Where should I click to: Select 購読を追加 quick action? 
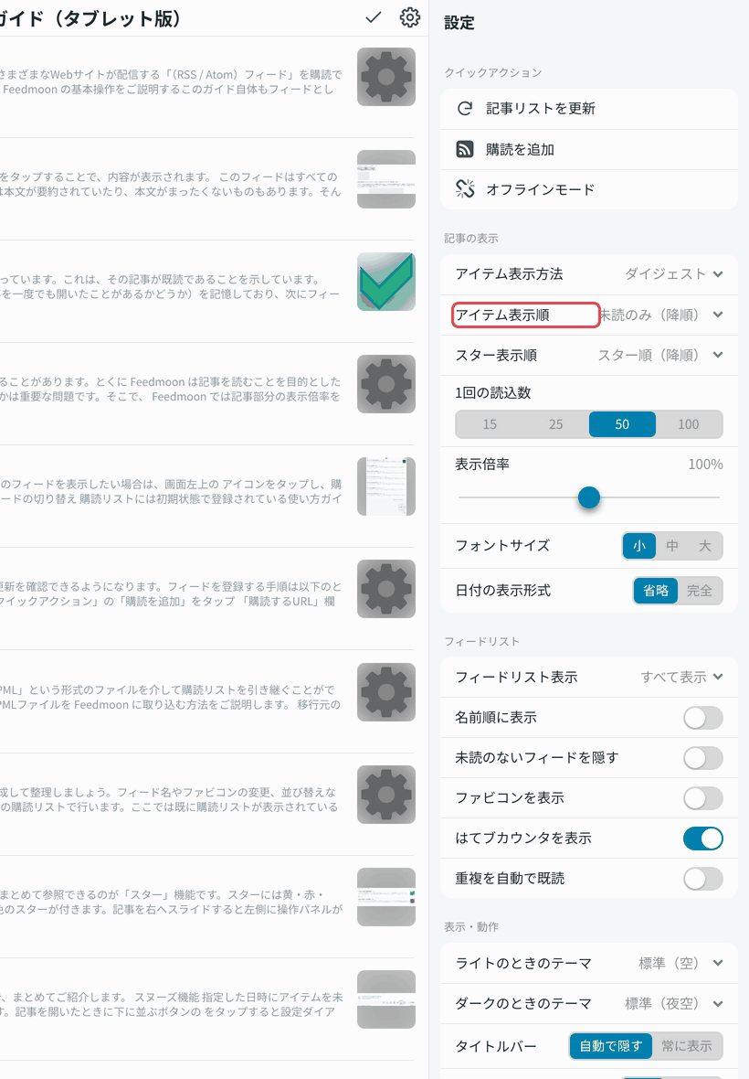point(589,149)
